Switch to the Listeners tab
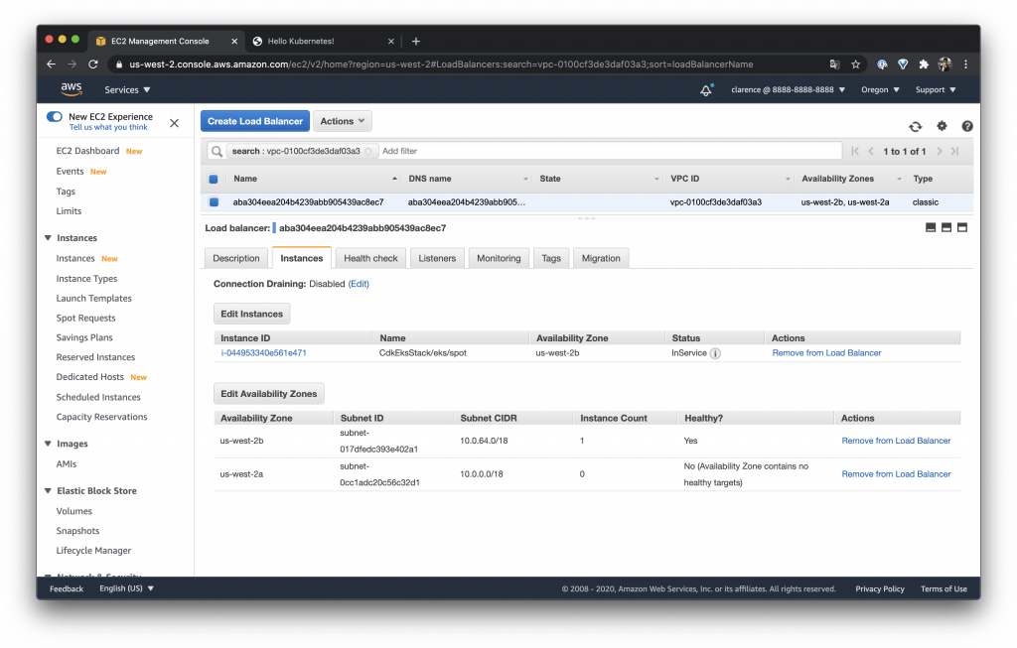The width and height of the screenshot is (1017, 648). click(x=437, y=258)
